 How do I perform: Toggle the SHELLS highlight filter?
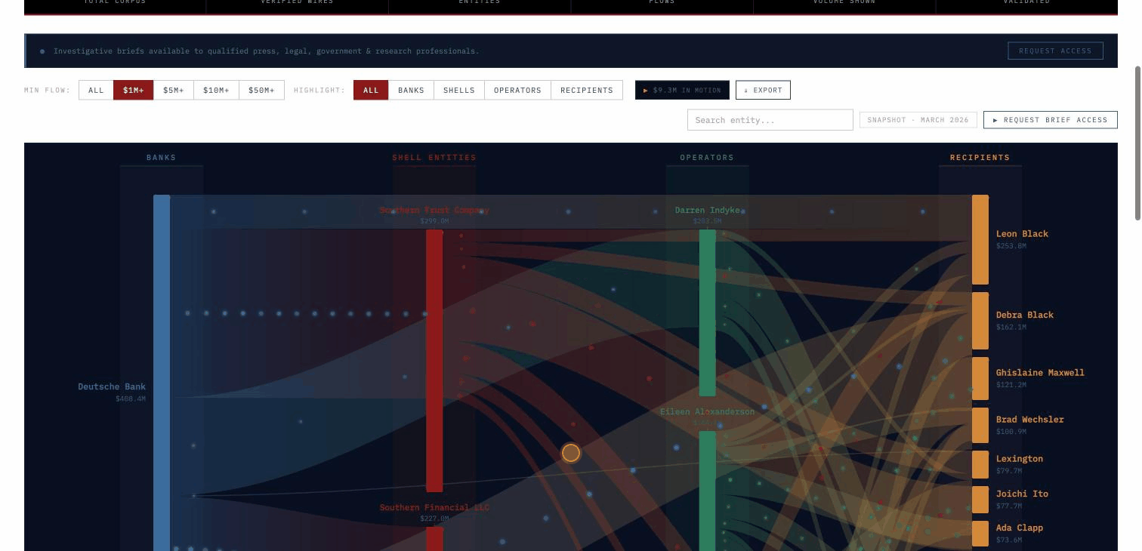point(459,90)
